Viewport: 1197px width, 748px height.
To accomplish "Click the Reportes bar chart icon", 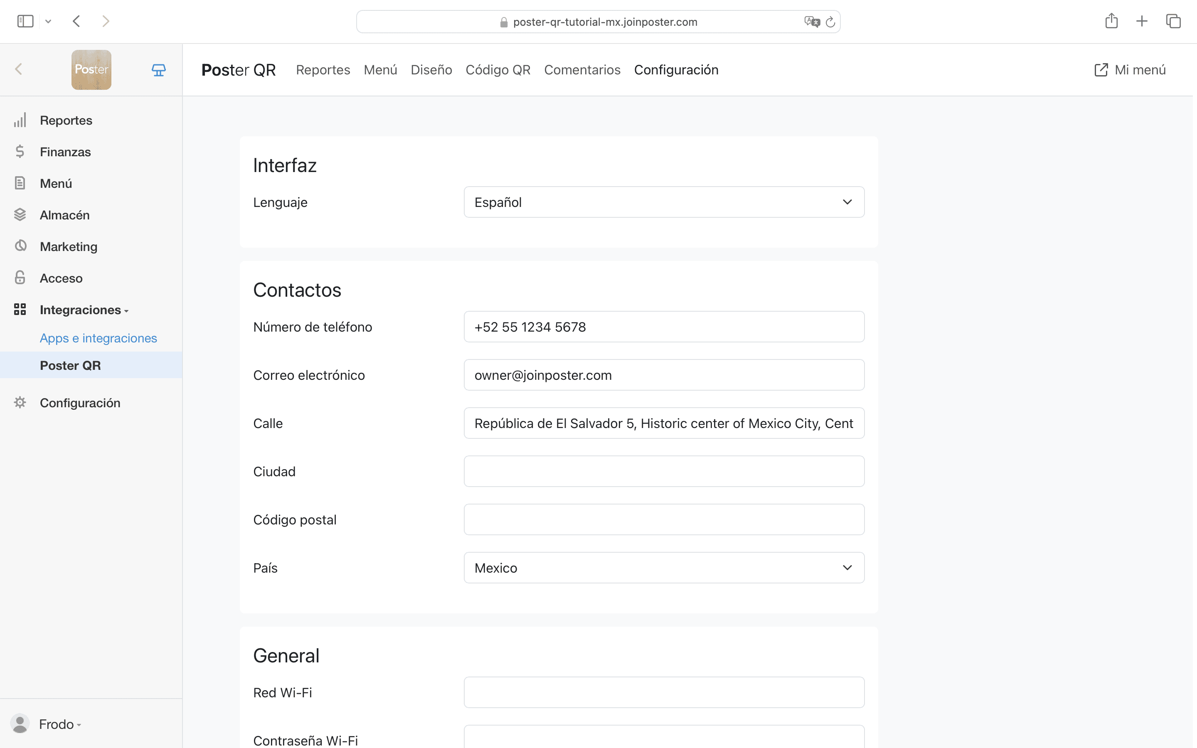I will pos(20,120).
